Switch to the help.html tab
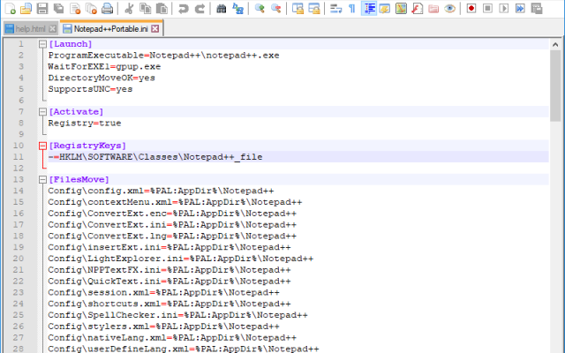 pyautogui.click(x=30, y=29)
